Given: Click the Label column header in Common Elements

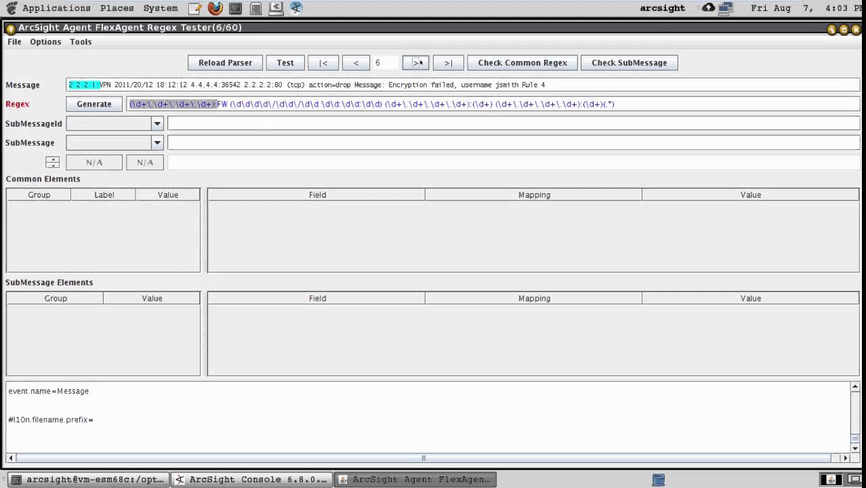Looking at the screenshot, I should pos(104,195).
